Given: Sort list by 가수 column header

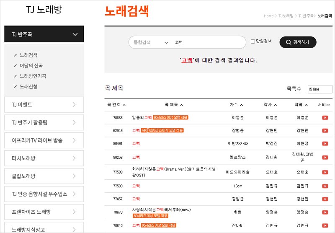Looking at the screenshot, I should click(x=236, y=105).
